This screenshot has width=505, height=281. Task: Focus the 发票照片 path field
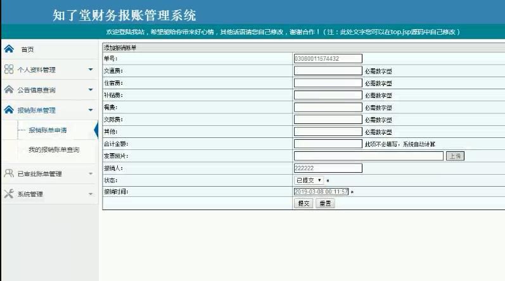click(x=369, y=156)
